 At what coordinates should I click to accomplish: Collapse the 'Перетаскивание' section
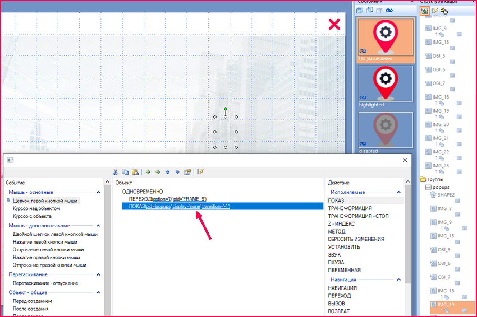[x=98, y=274]
